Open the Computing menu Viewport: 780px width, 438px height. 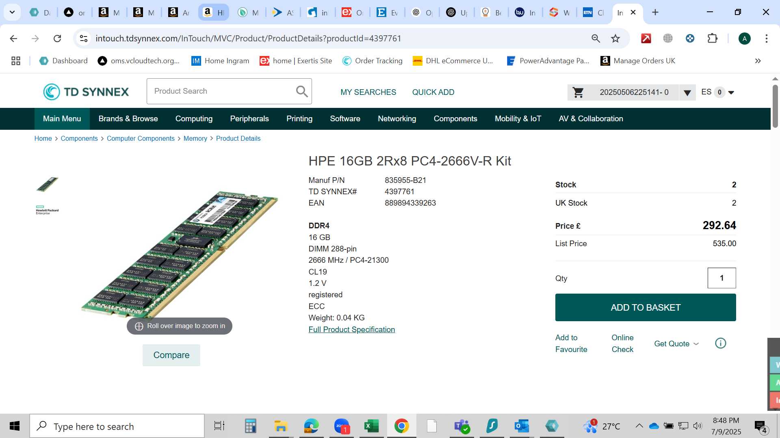(x=194, y=119)
